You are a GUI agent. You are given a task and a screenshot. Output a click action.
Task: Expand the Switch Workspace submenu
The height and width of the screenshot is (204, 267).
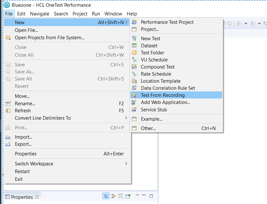click(x=126, y=163)
